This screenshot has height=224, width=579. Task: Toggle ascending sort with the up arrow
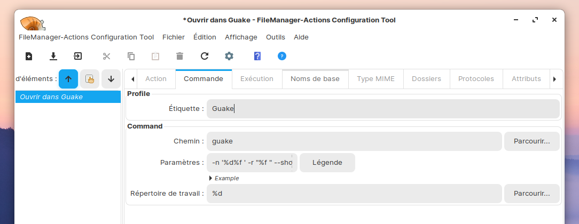point(68,79)
